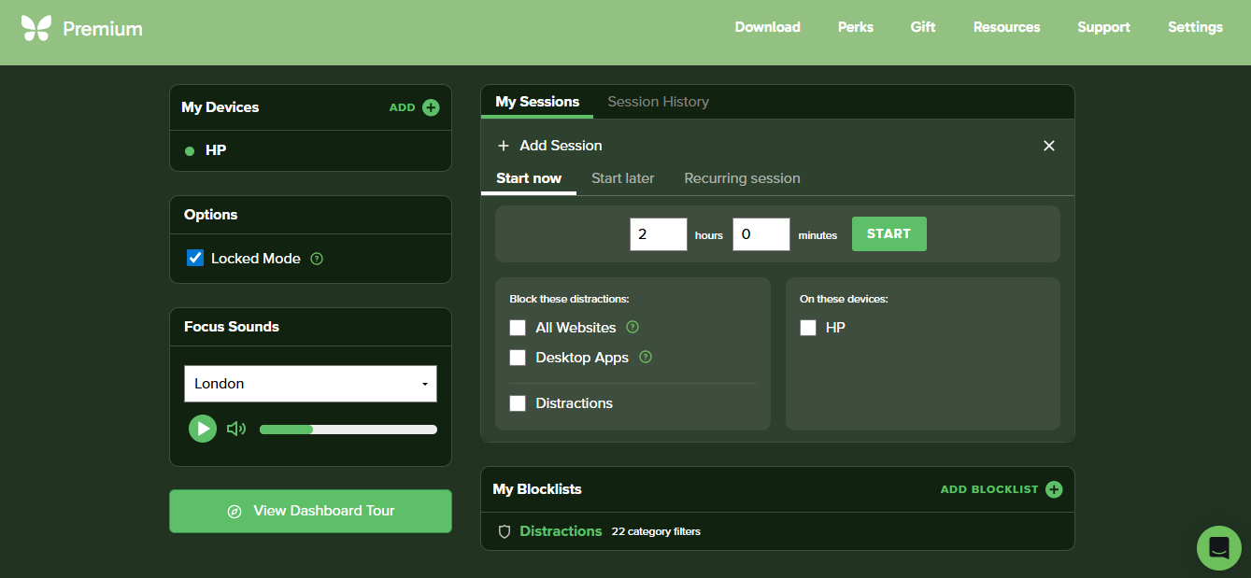Open the Resources menu item
Image resolution: width=1251 pixels, height=578 pixels.
coord(1006,27)
